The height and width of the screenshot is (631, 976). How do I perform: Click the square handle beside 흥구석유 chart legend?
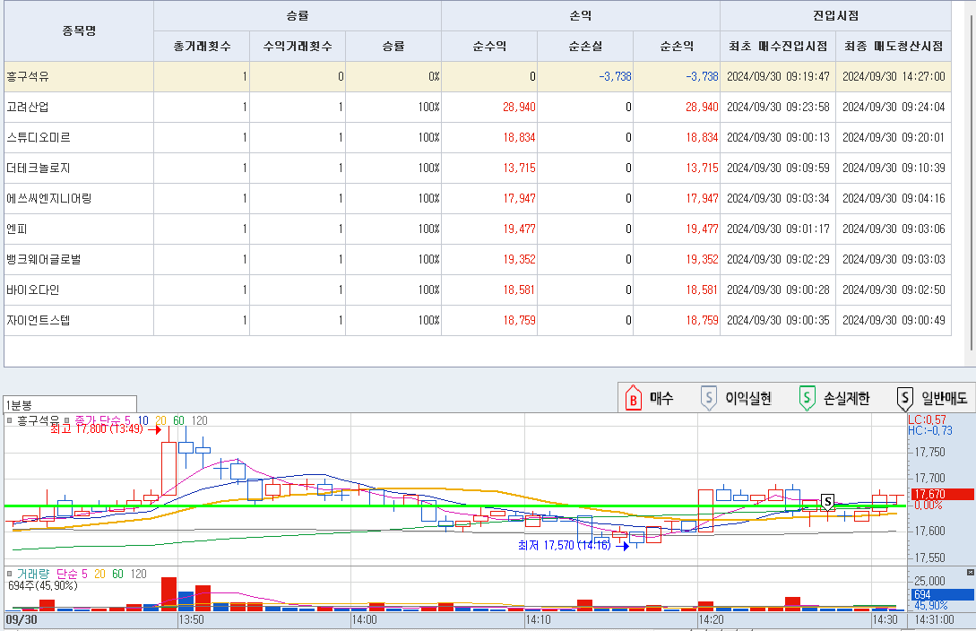tap(9, 420)
